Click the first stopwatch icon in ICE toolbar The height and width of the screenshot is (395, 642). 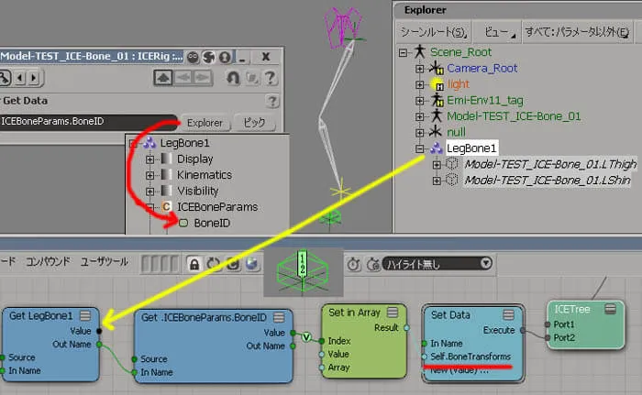click(354, 265)
